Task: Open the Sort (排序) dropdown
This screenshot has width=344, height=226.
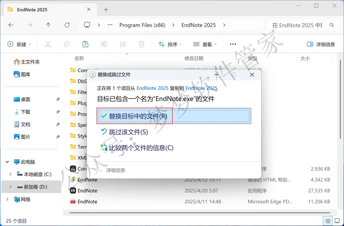Action: (x=170, y=44)
